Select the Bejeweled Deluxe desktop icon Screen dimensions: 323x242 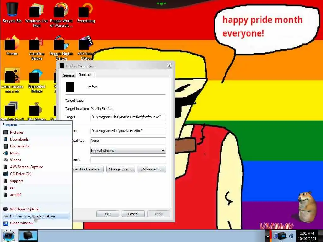pyautogui.click(x=37, y=81)
